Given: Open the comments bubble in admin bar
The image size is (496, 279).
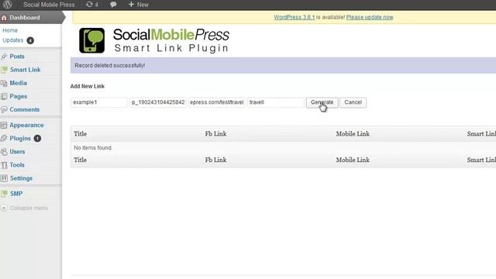Looking at the screenshot, I should point(113,5).
